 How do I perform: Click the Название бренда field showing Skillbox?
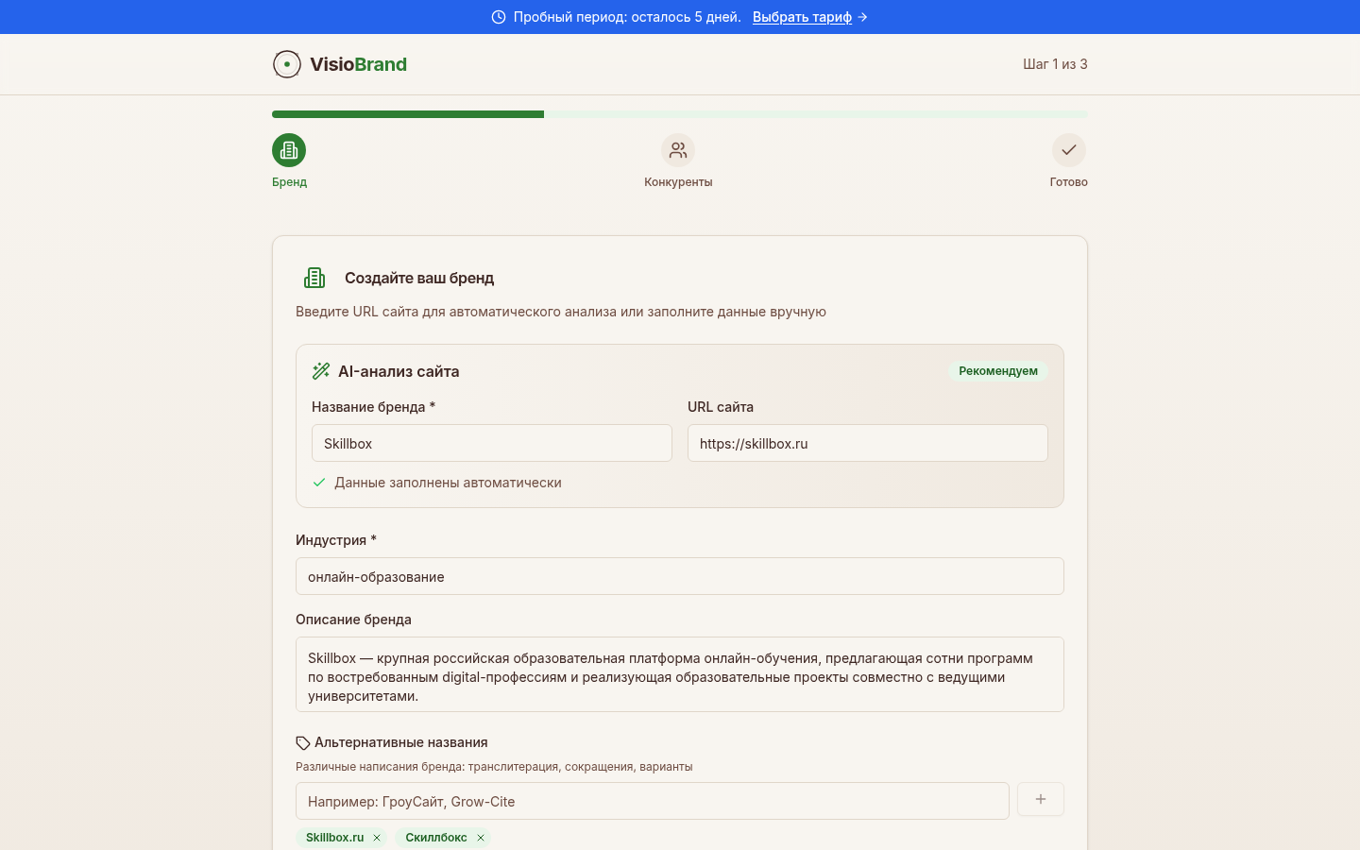click(491, 443)
